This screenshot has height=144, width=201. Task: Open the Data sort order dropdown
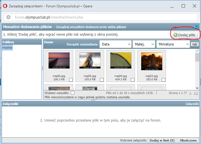pos(116,44)
